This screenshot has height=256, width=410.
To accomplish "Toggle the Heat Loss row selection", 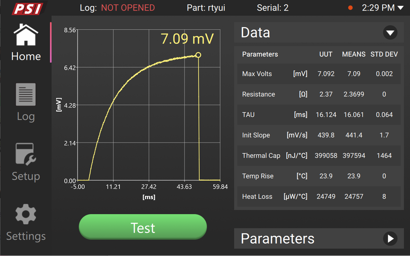I will pyautogui.click(x=319, y=197).
